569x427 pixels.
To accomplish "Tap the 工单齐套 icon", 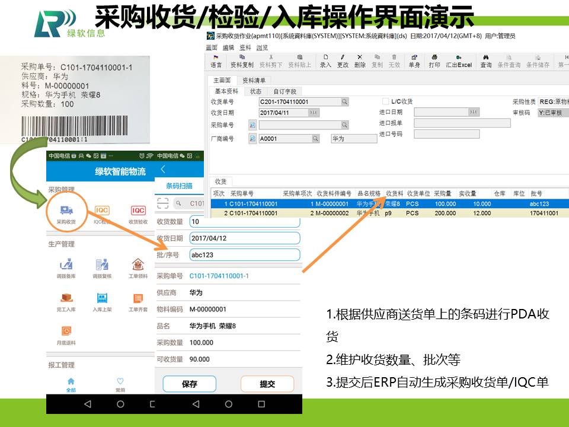I will pos(138,298).
